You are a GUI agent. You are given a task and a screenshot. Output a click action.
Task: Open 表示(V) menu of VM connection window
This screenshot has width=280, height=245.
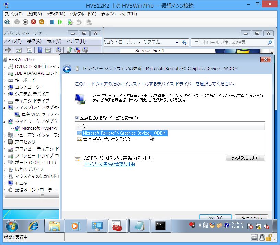click(x=108, y=14)
